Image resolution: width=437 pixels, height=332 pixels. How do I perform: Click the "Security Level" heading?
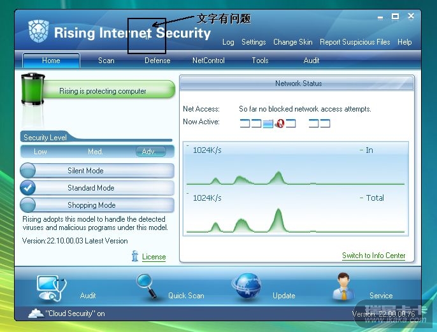45,138
